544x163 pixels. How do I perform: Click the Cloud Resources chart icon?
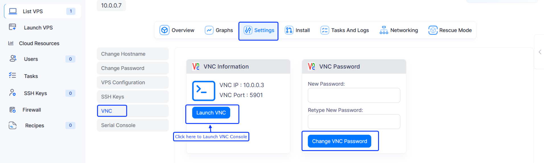11,43
